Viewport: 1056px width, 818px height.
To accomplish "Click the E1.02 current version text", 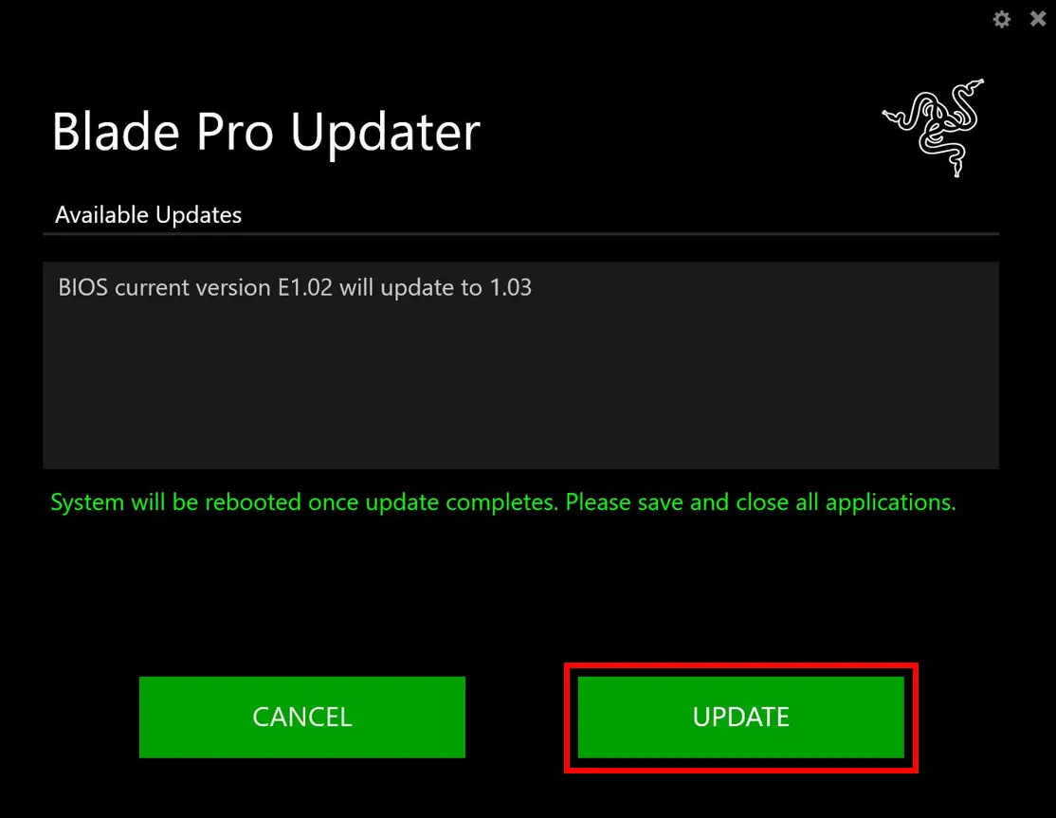I will [x=305, y=287].
